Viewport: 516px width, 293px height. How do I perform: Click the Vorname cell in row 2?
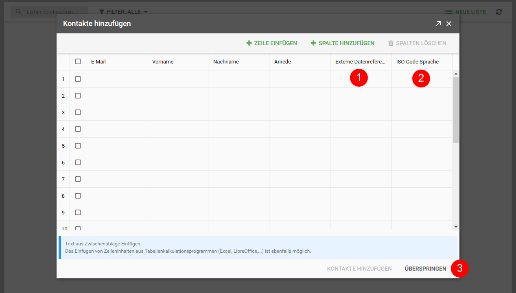tap(178, 96)
